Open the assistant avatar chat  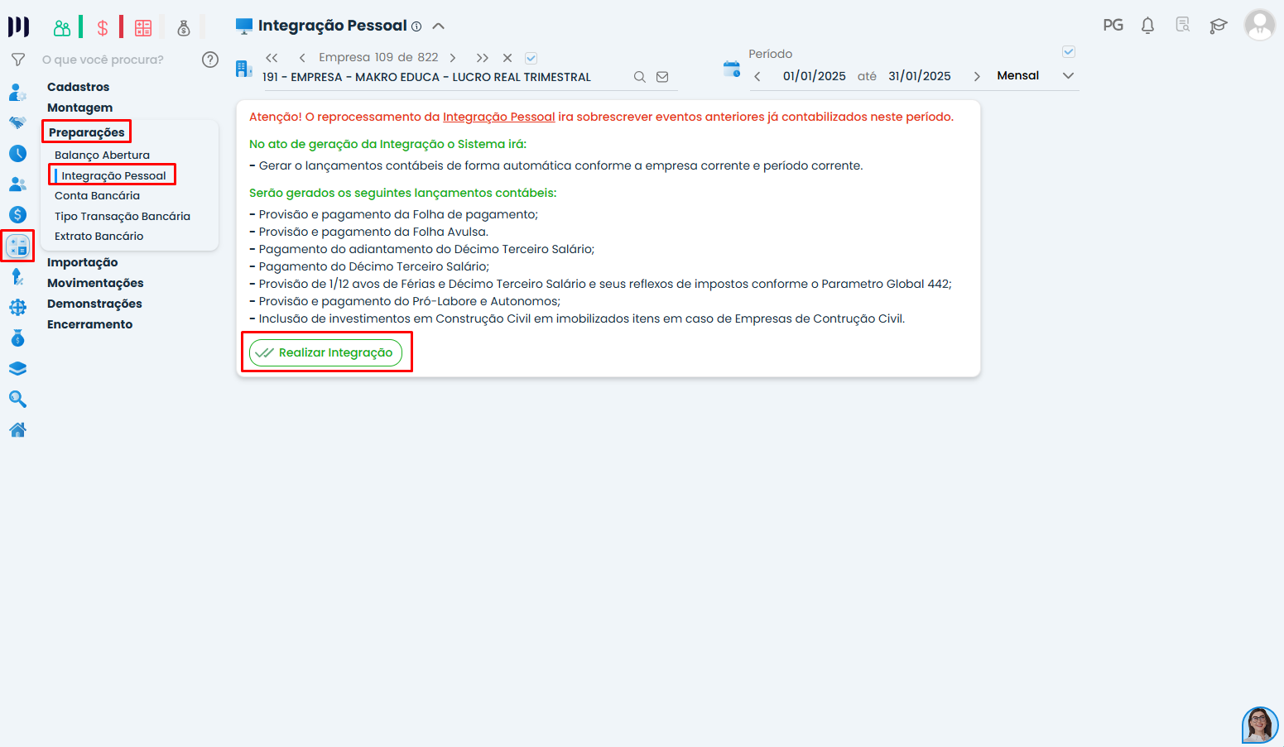pos(1260,725)
